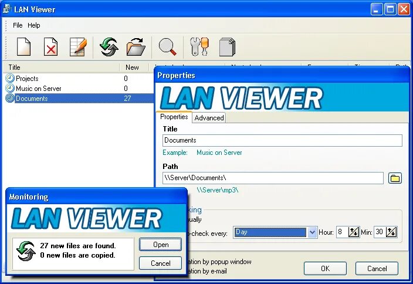Click the folder browse button next to Path
Screen dimensions: 413x284
coord(395,178)
